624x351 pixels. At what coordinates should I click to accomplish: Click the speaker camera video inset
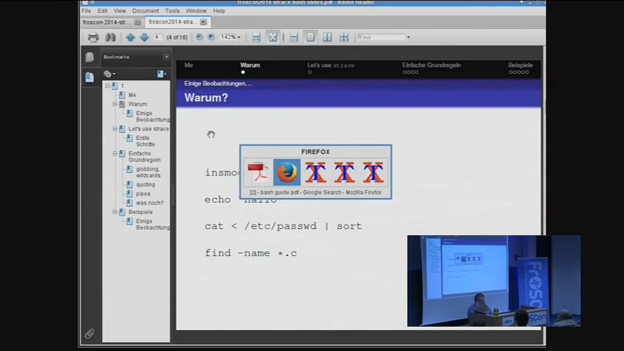(x=494, y=280)
